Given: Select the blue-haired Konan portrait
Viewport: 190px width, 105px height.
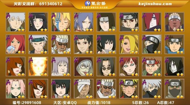Looking at the screenshot, I should click(x=84, y=22).
